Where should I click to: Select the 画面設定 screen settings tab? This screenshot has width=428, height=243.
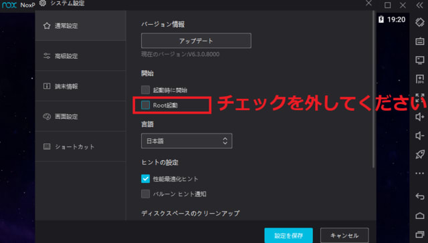point(80,116)
